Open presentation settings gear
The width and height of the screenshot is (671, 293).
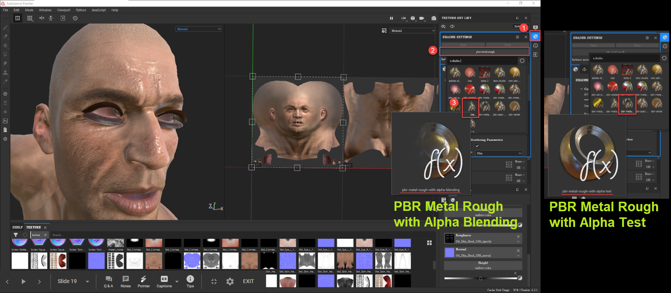click(230, 282)
